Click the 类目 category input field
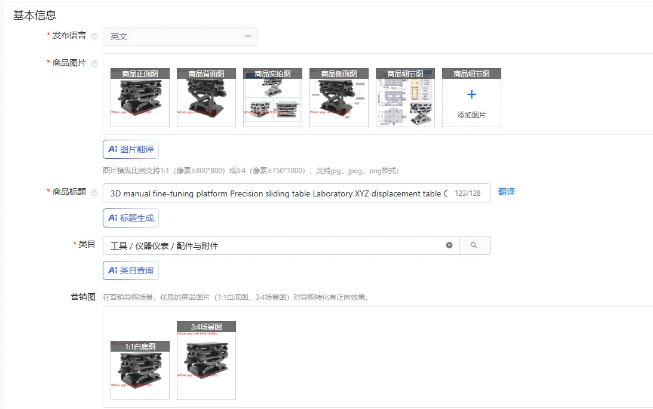Viewport: 653px width, 409px height. [281, 245]
